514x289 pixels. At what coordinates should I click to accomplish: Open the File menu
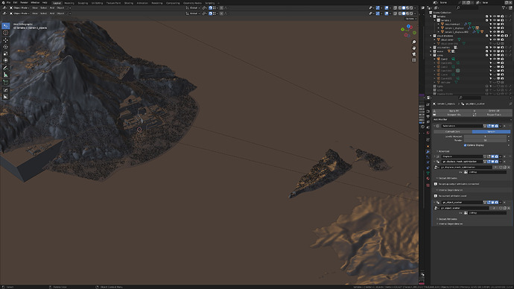(8, 3)
